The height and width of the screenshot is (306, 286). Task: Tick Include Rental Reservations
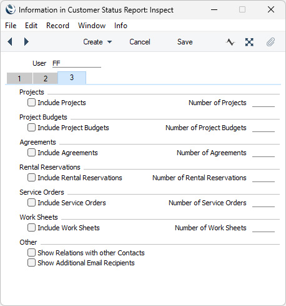point(31,178)
